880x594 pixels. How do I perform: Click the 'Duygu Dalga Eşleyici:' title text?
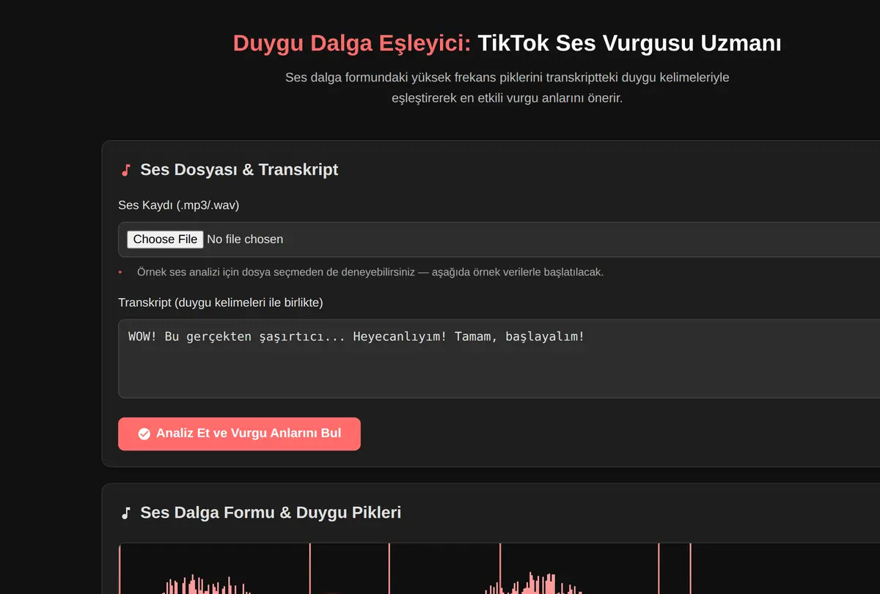tap(352, 43)
